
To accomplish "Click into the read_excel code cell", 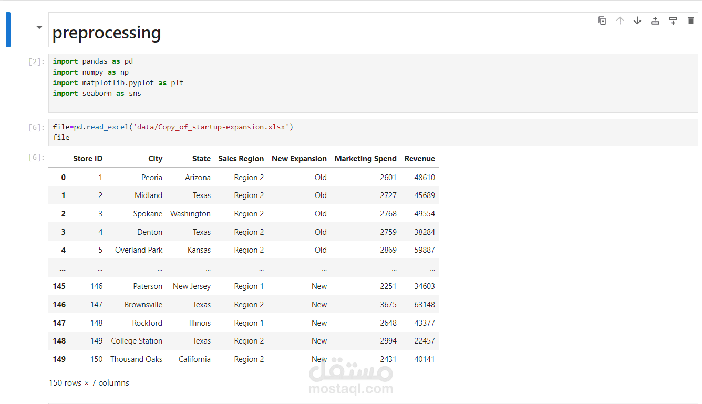I will point(373,132).
